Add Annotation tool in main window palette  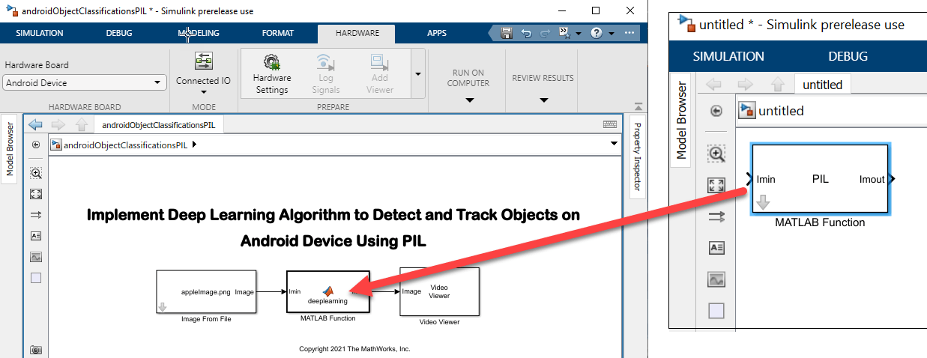coord(36,236)
